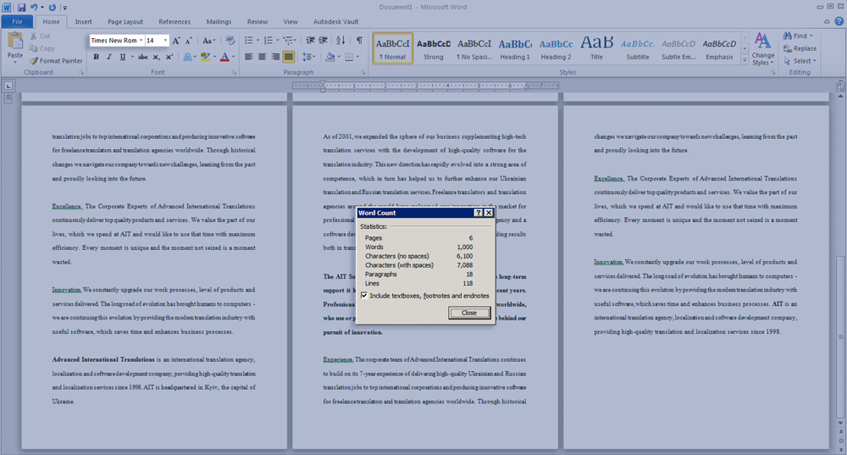Expand bullets list dropdown arrow
847x455 pixels.
(x=257, y=41)
